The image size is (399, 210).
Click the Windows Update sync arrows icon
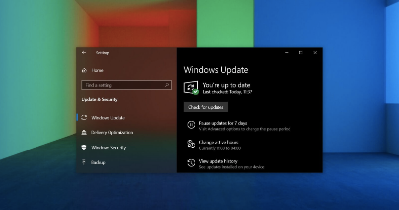84,118
